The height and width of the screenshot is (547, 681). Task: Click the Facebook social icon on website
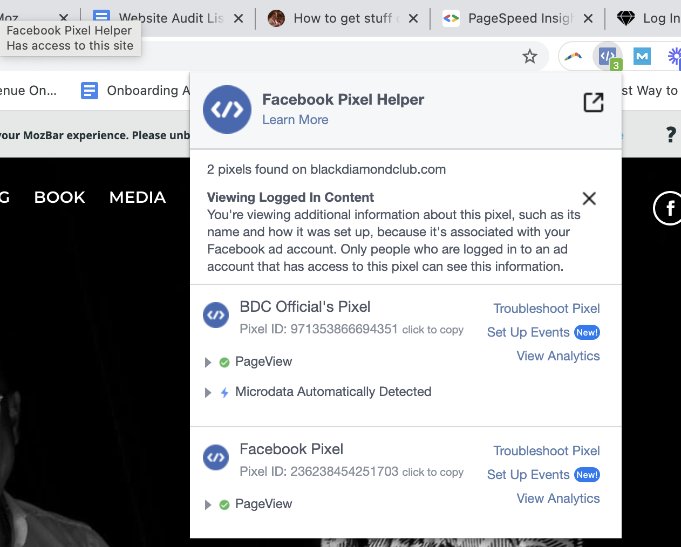669,208
